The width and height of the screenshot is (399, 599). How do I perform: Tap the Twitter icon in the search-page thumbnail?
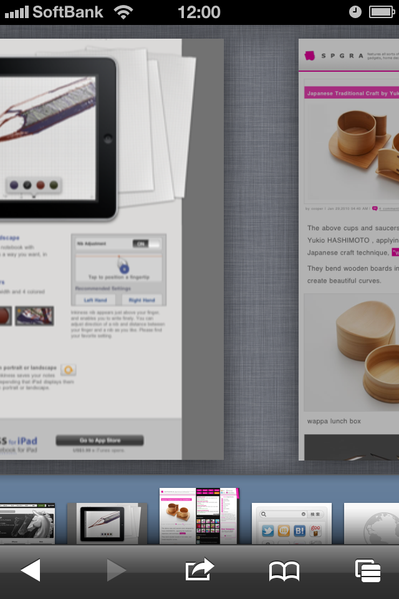[268, 530]
